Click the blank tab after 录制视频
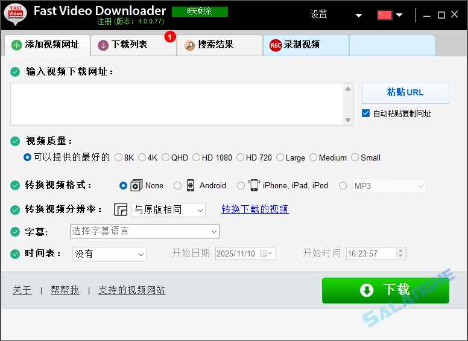 (392, 45)
